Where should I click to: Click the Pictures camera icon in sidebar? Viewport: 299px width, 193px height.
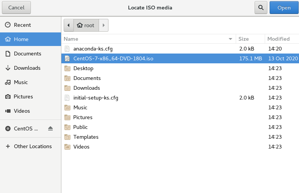pos(8,96)
